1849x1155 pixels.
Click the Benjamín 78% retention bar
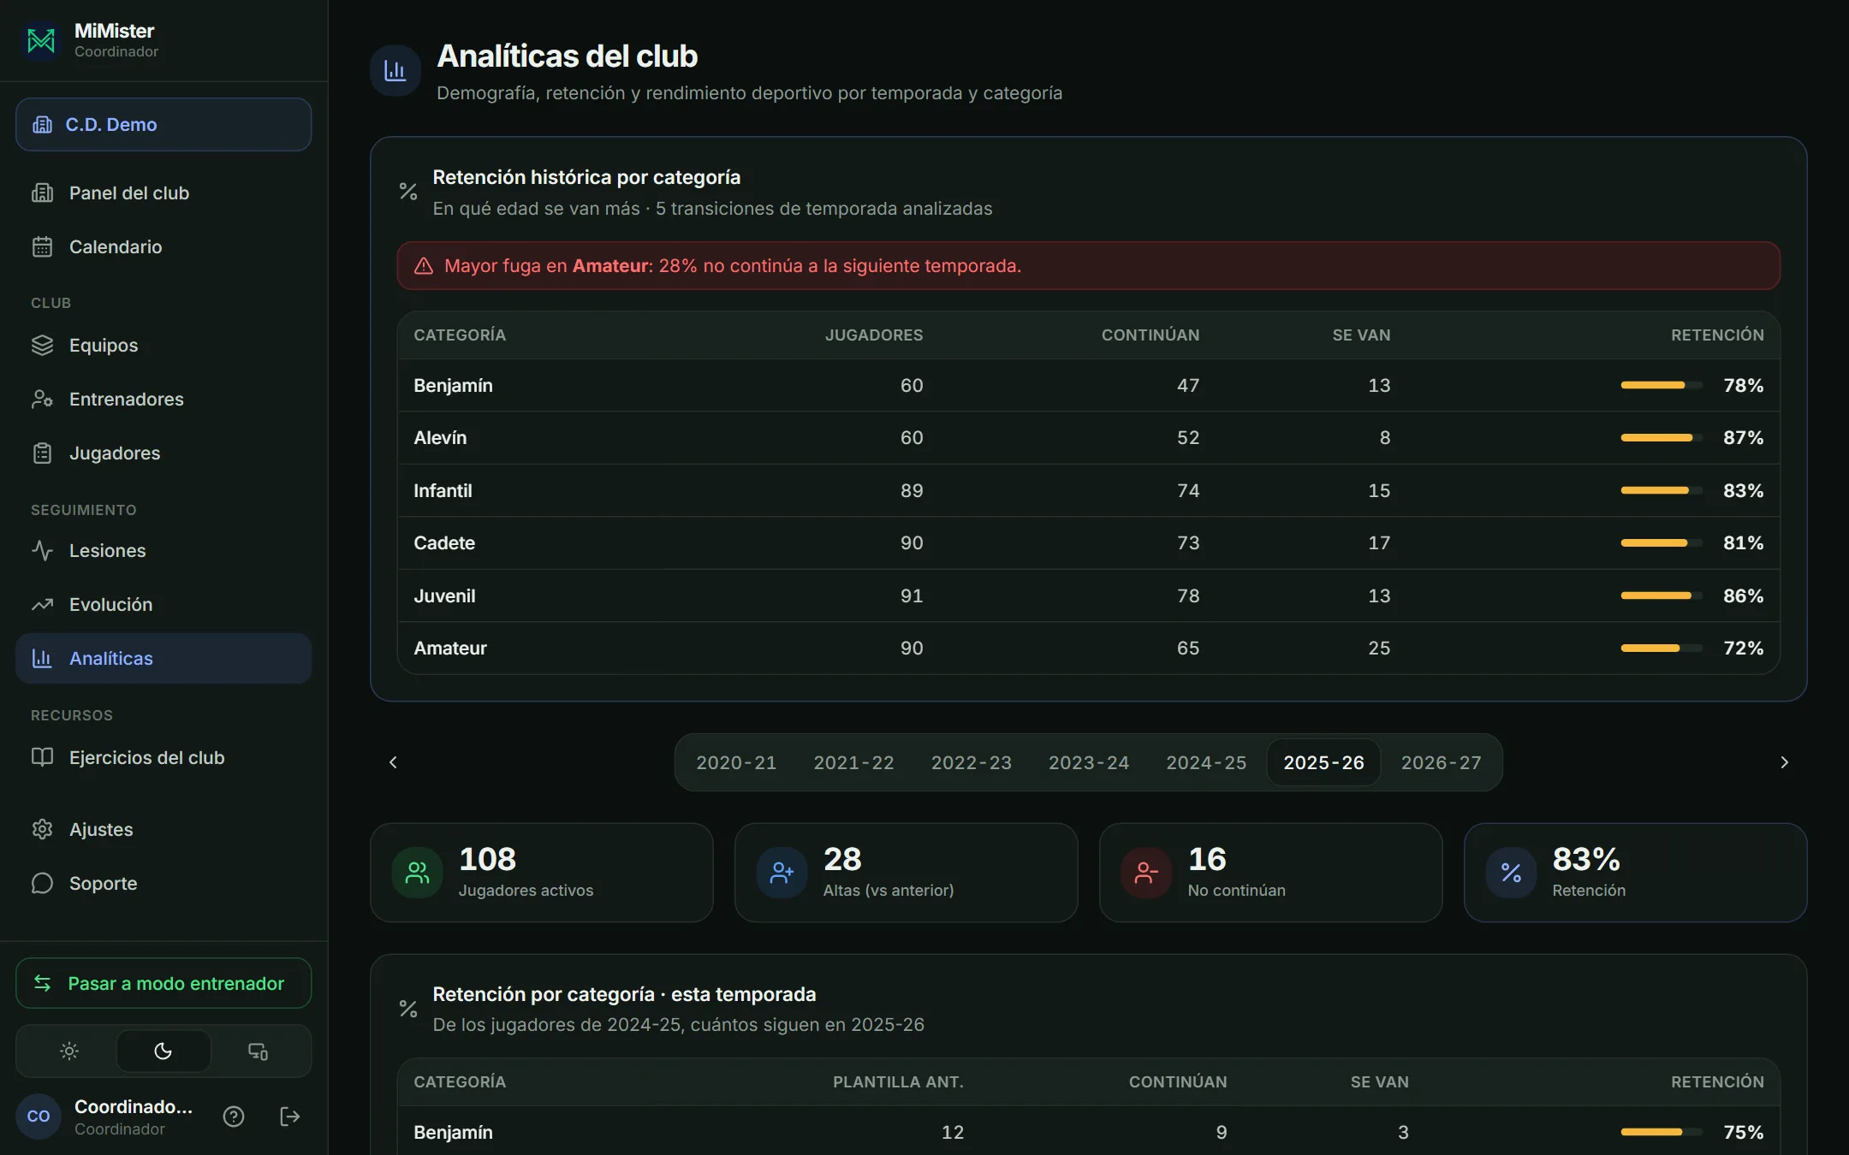pos(1661,385)
